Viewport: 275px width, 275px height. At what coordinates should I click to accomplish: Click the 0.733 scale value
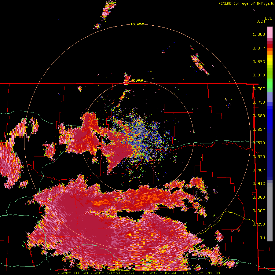point(259,102)
